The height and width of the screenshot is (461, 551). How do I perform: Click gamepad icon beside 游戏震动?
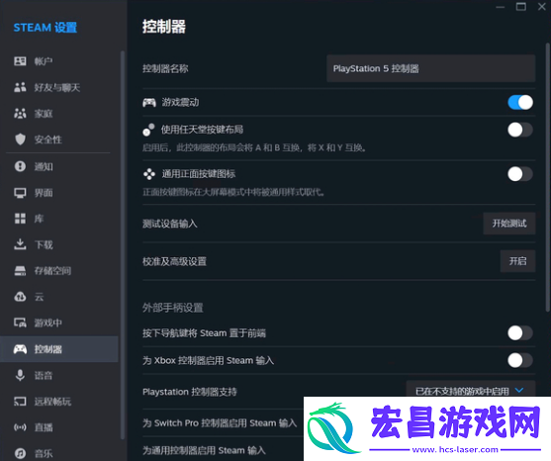149,103
